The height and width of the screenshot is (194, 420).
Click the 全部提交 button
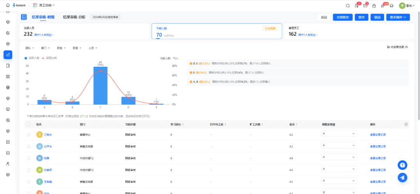click(x=343, y=17)
